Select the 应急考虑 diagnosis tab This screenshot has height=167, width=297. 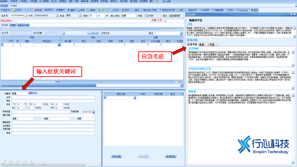[192, 45]
